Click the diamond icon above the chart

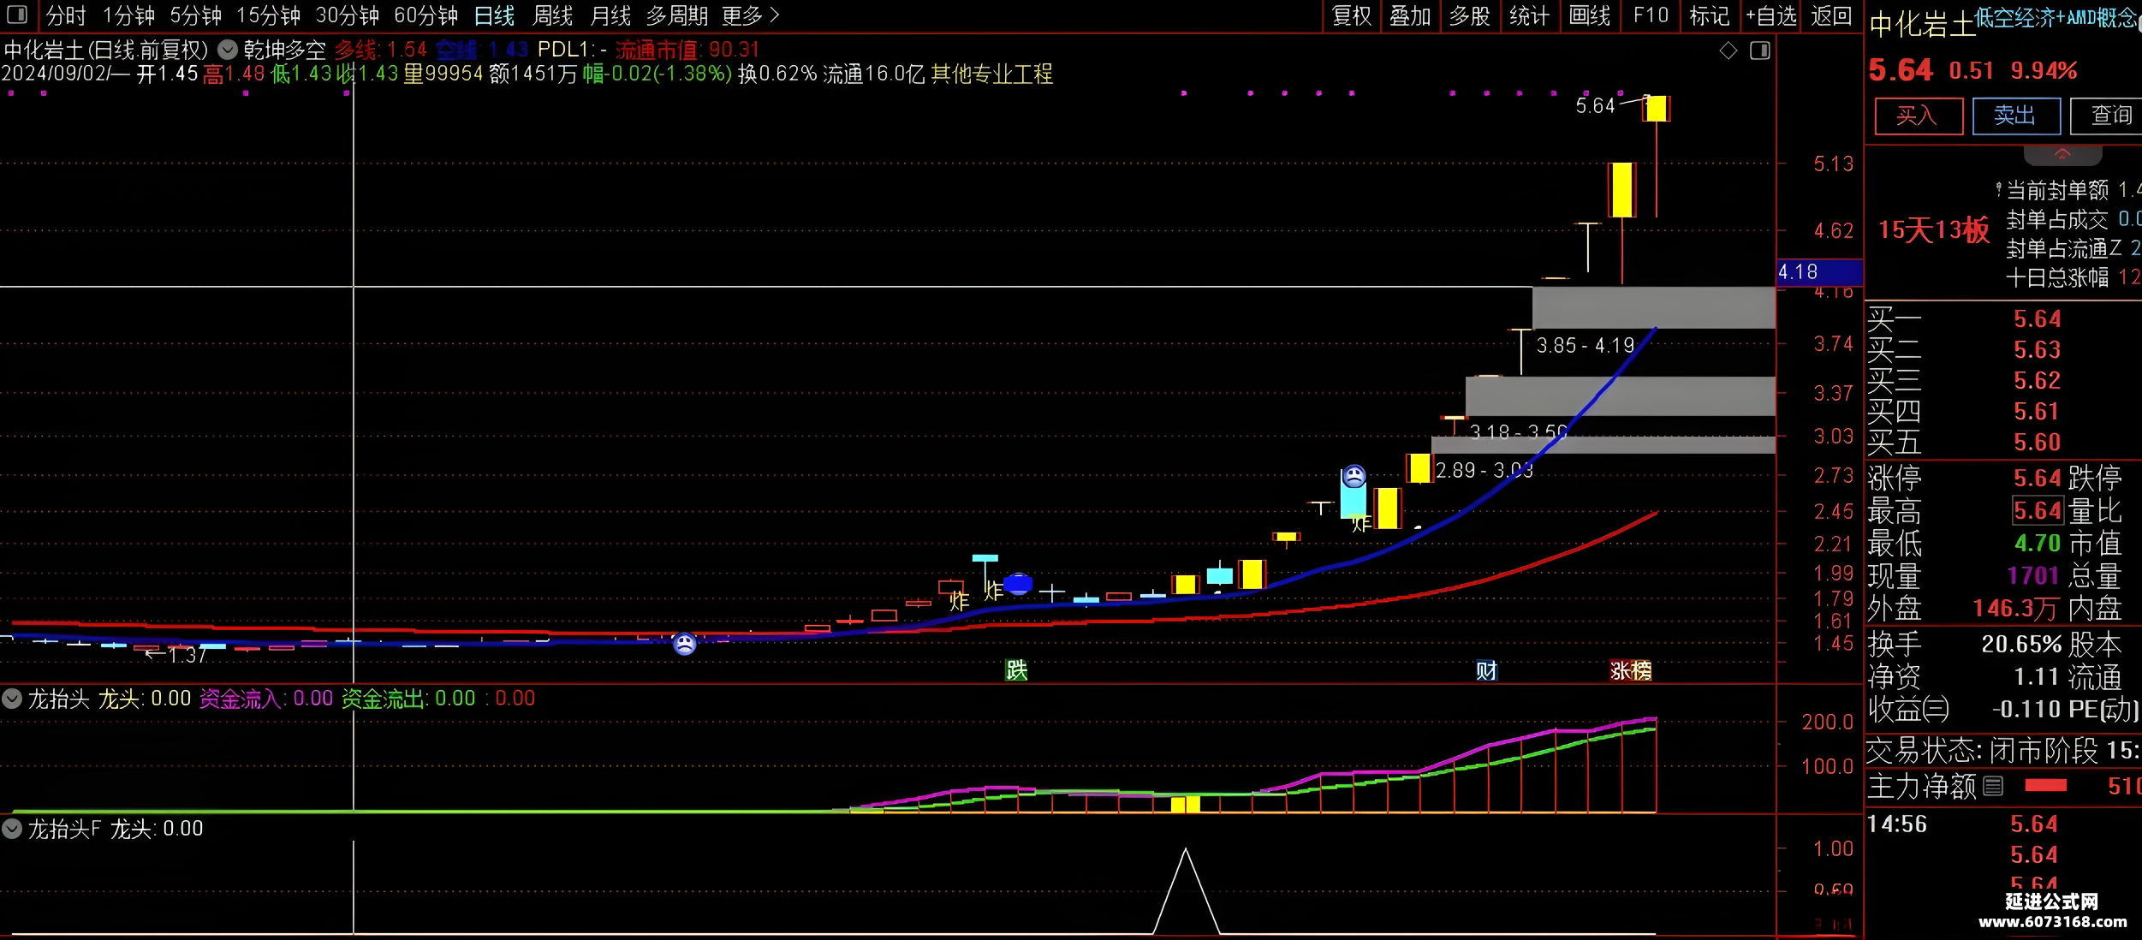pos(1728,51)
